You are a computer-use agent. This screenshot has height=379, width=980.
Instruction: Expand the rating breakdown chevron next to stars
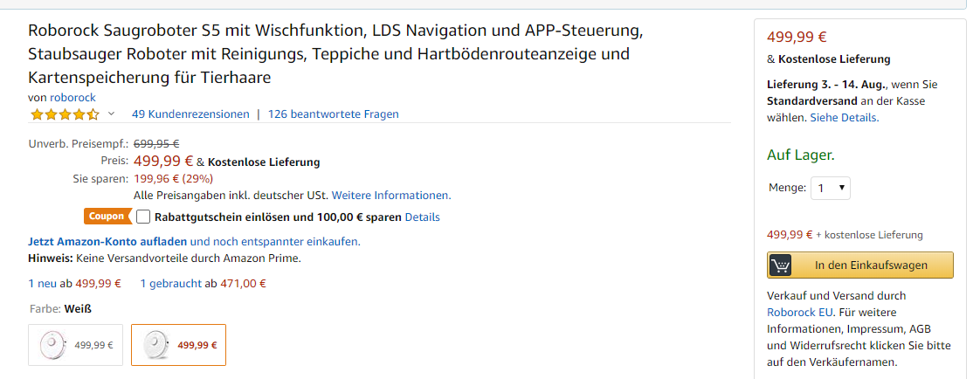click(112, 114)
